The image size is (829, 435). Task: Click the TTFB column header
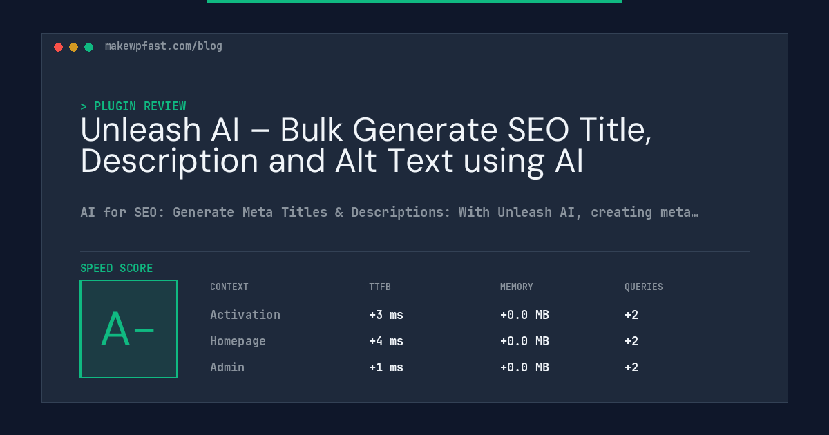pyautogui.click(x=380, y=287)
